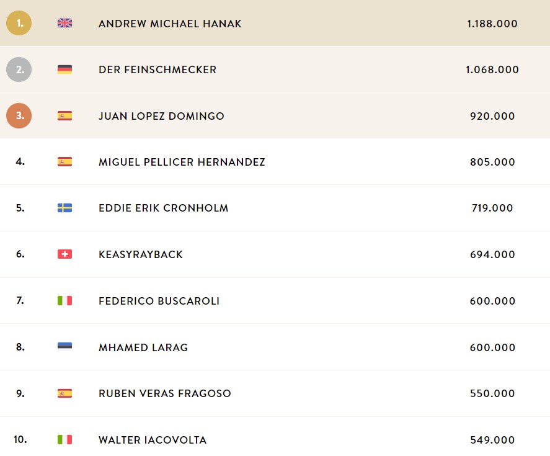Viewport: 550px width, 456px height.
Task: Click the Italian flag beside Federico Buscaroli
Action: 64,300
